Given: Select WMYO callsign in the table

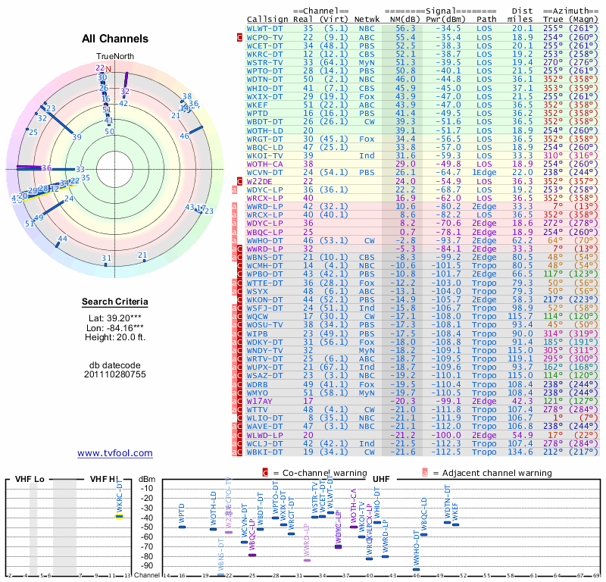Looking at the screenshot, I should tap(257, 393).
